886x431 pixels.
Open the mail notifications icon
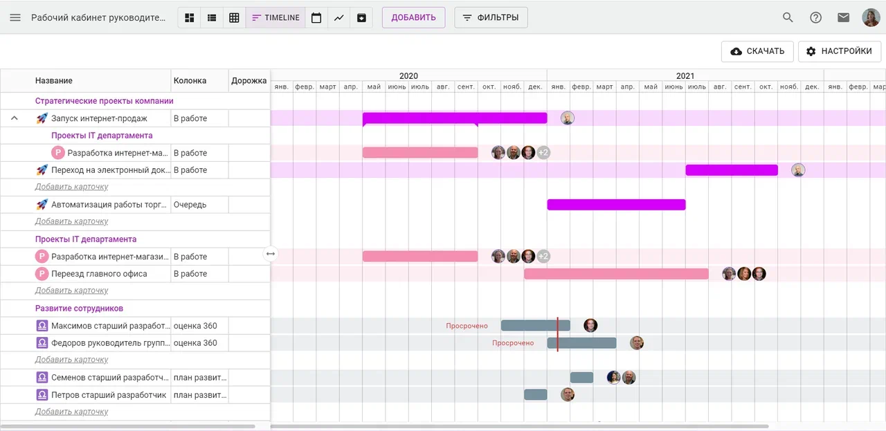click(843, 17)
